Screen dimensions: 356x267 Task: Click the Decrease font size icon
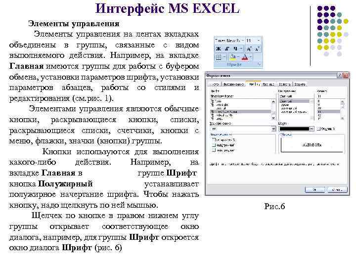pyautogui.click(x=257, y=49)
